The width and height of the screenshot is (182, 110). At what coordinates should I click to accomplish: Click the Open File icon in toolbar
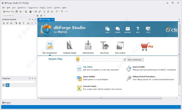point(31,12)
